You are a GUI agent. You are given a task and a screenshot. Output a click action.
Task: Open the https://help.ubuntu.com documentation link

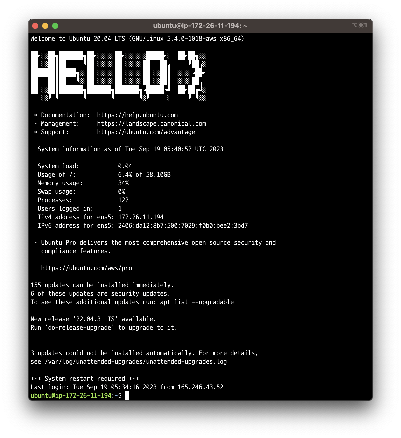point(137,115)
